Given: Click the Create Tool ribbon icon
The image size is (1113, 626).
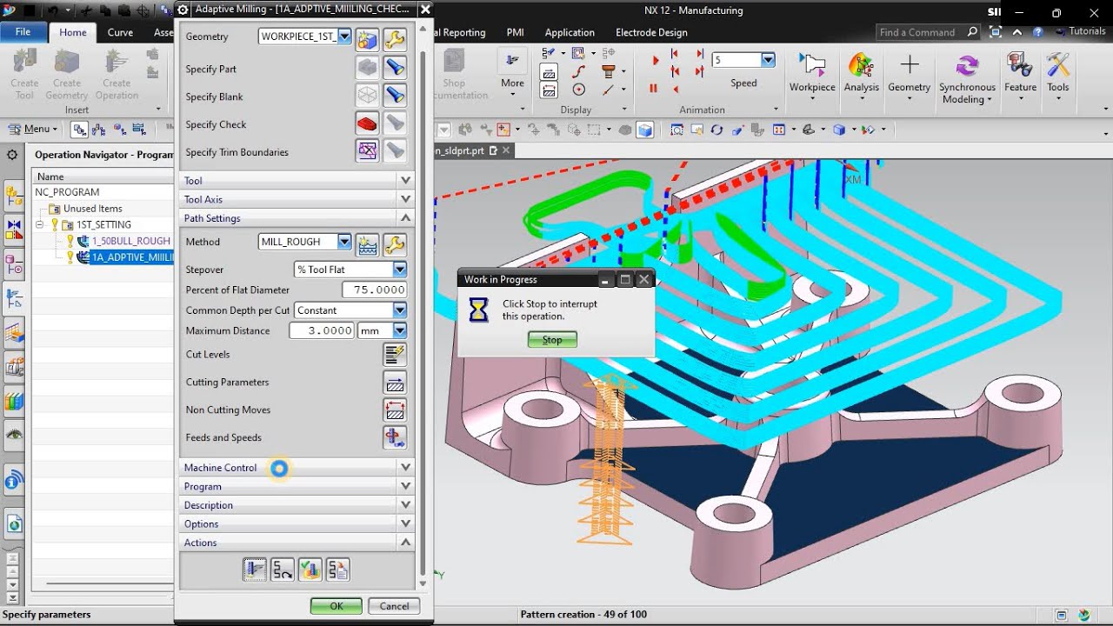Looking at the screenshot, I should click(24, 75).
